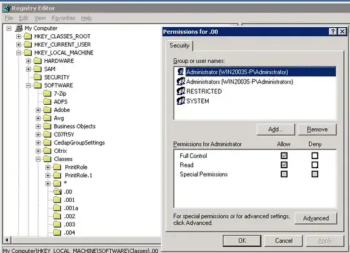
Task: Collapse the My Computer root node
Action: (x=9, y=28)
